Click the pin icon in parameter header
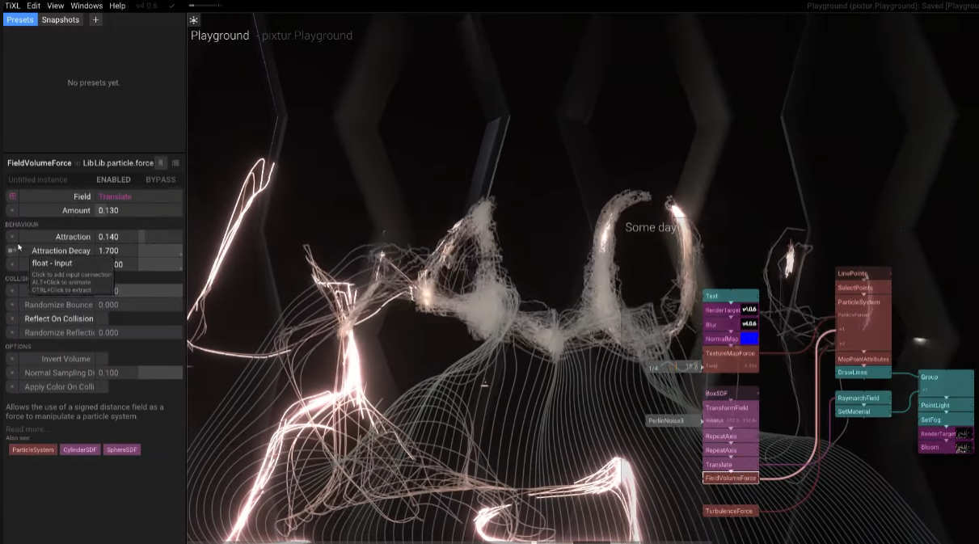This screenshot has width=979, height=544. pyautogui.click(x=162, y=163)
